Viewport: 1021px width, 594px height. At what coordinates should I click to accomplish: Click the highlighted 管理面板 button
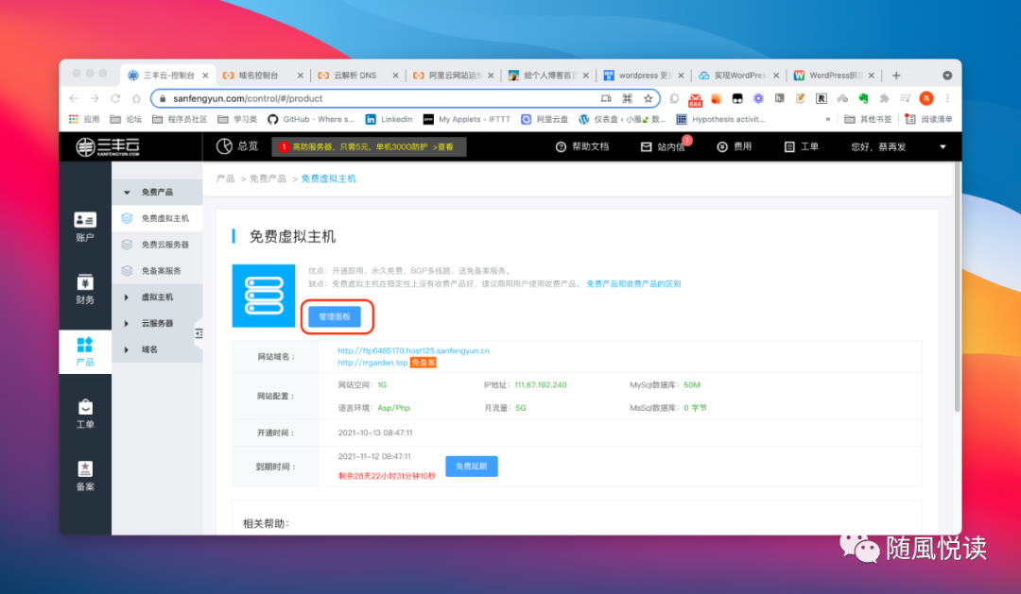[x=337, y=317]
